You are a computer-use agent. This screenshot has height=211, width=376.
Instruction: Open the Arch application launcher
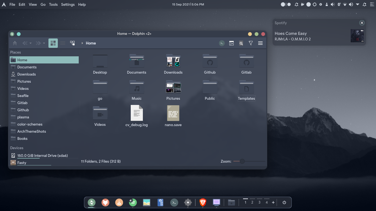4,4
